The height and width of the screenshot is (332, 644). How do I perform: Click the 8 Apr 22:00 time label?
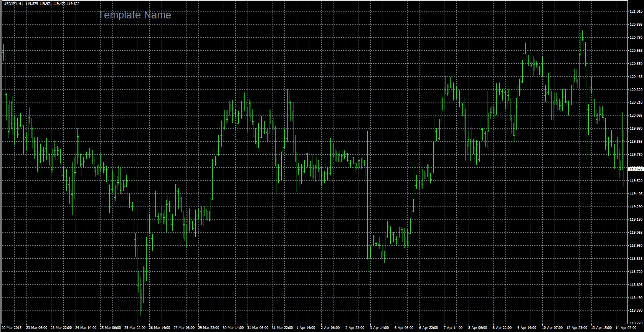(502, 328)
